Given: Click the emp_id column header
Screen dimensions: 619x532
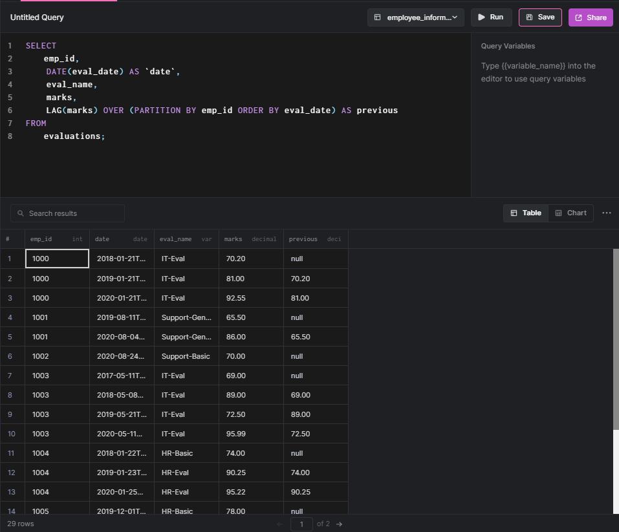Looking at the screenshot, I should [57, 239].
